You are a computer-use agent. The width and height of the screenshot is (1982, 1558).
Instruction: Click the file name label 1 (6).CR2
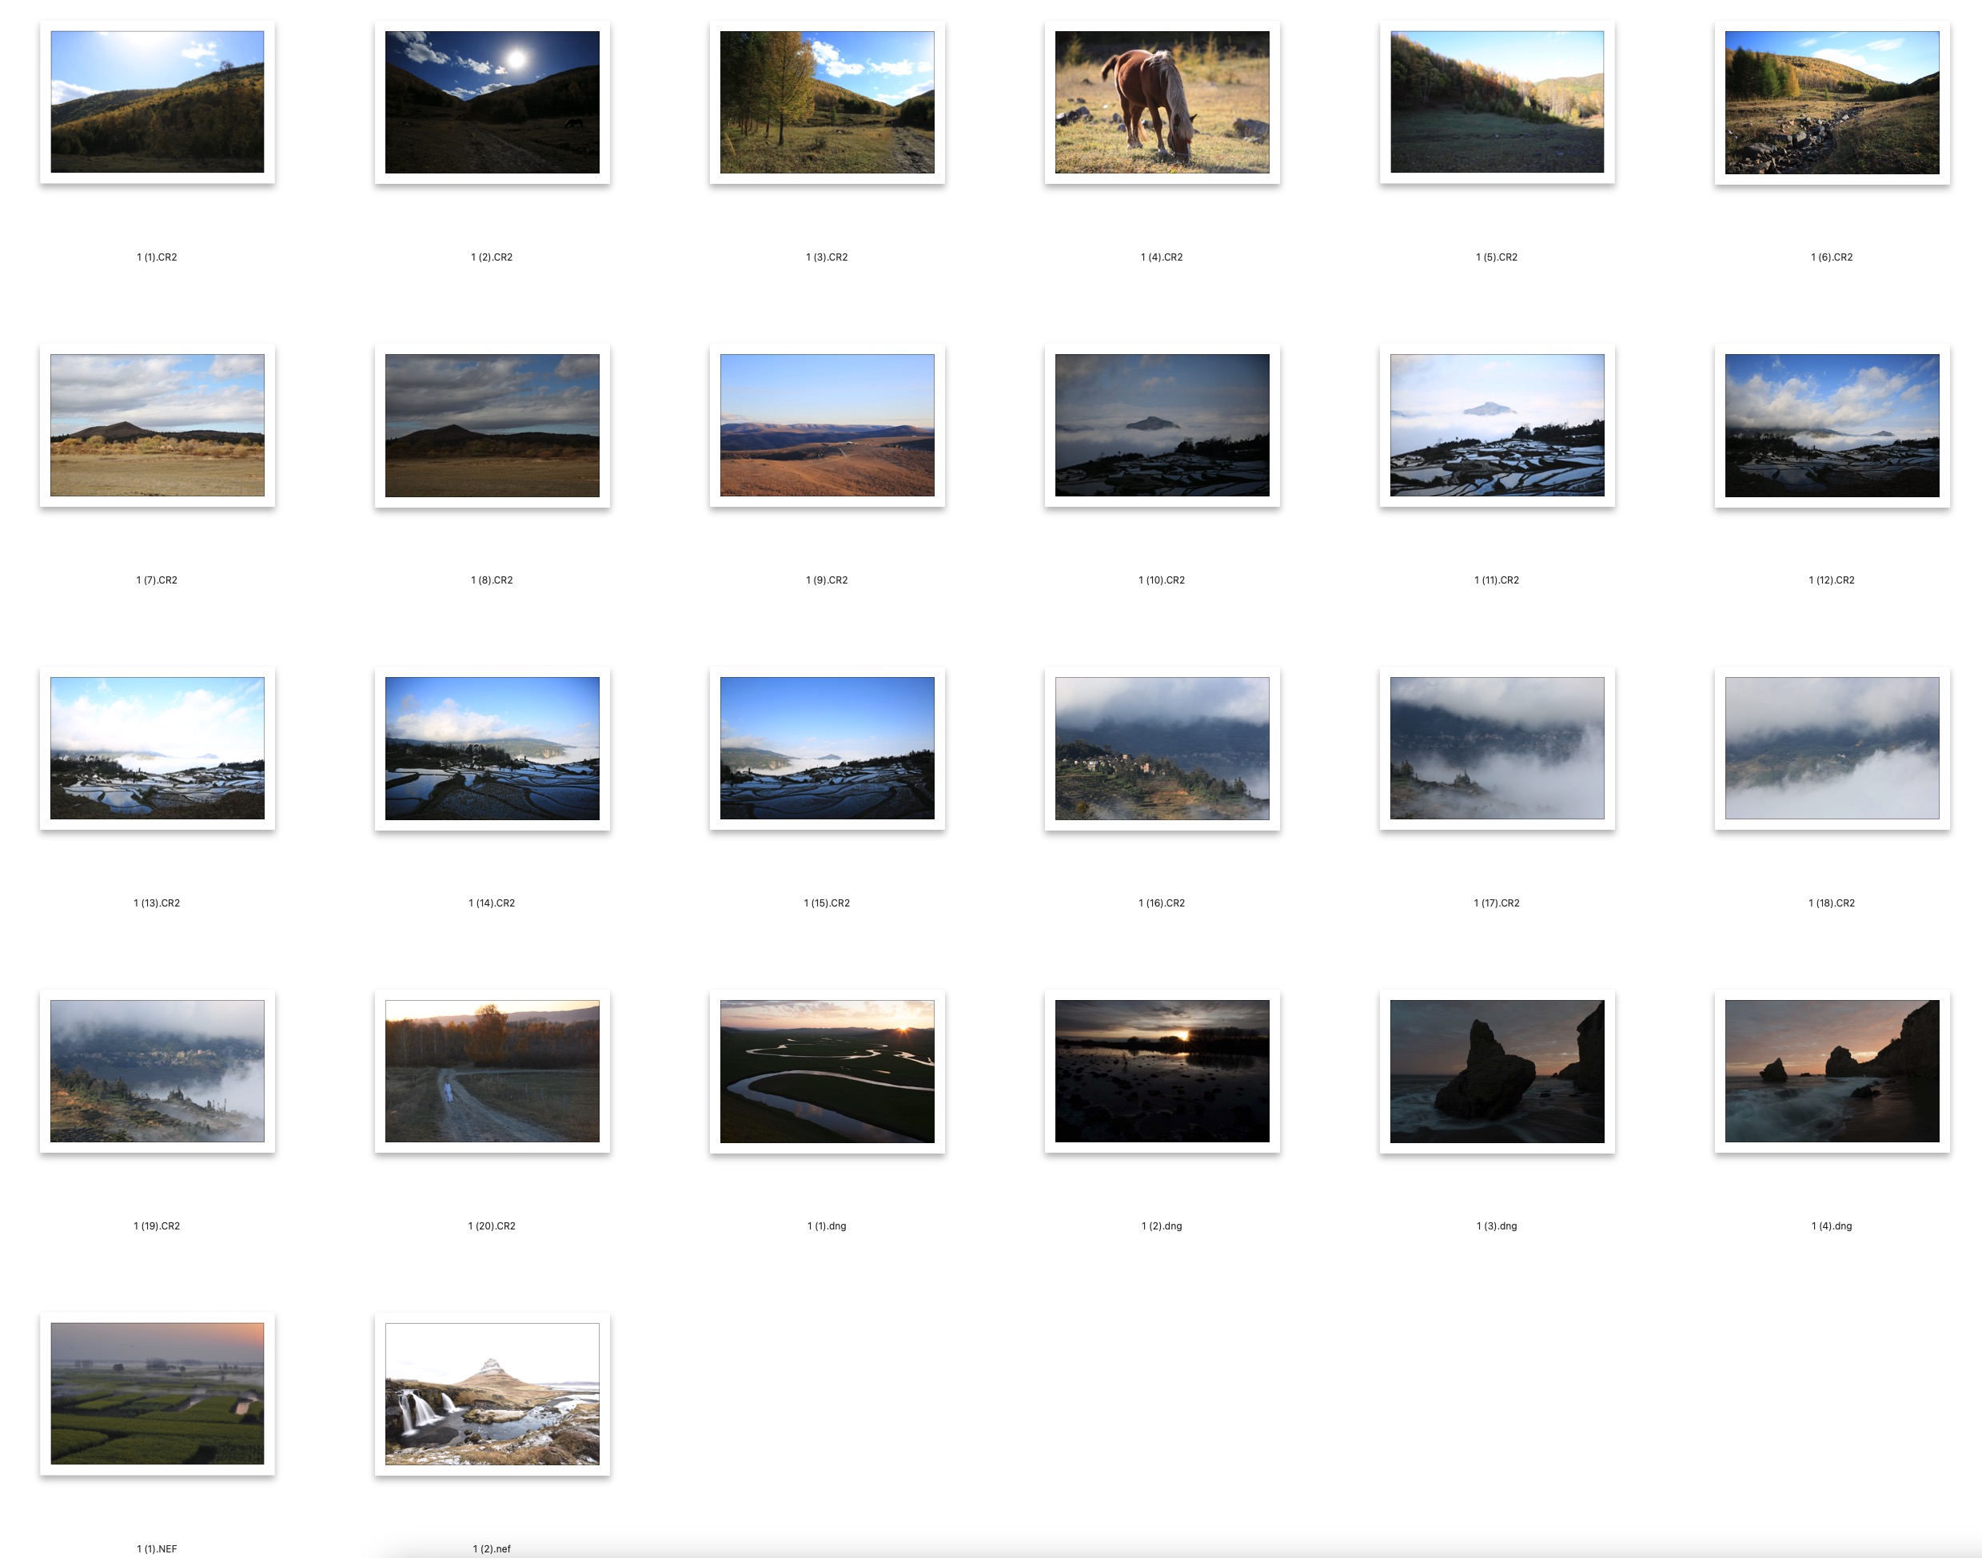pyautogui.click(x=1832, y=257)
